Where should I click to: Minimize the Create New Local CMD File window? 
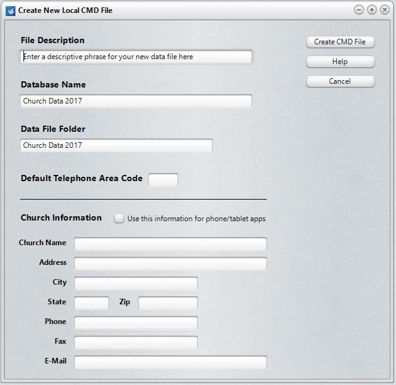click(x=359, y=10)
